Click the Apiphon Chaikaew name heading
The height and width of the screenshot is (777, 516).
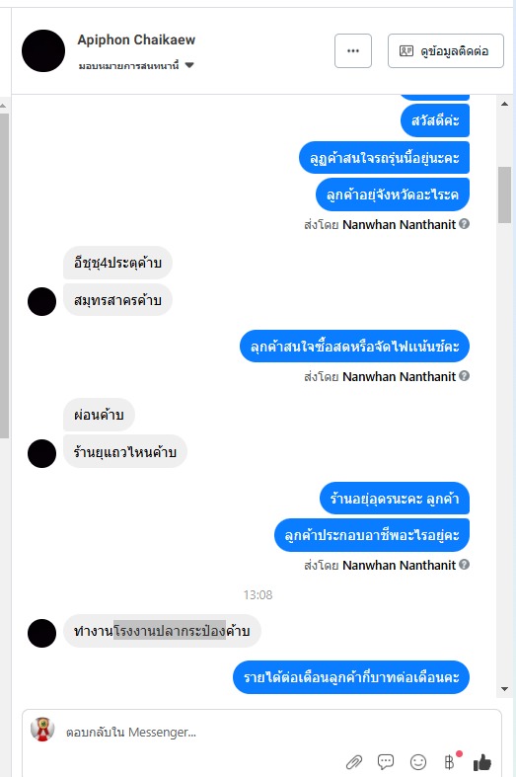[136, 39]
